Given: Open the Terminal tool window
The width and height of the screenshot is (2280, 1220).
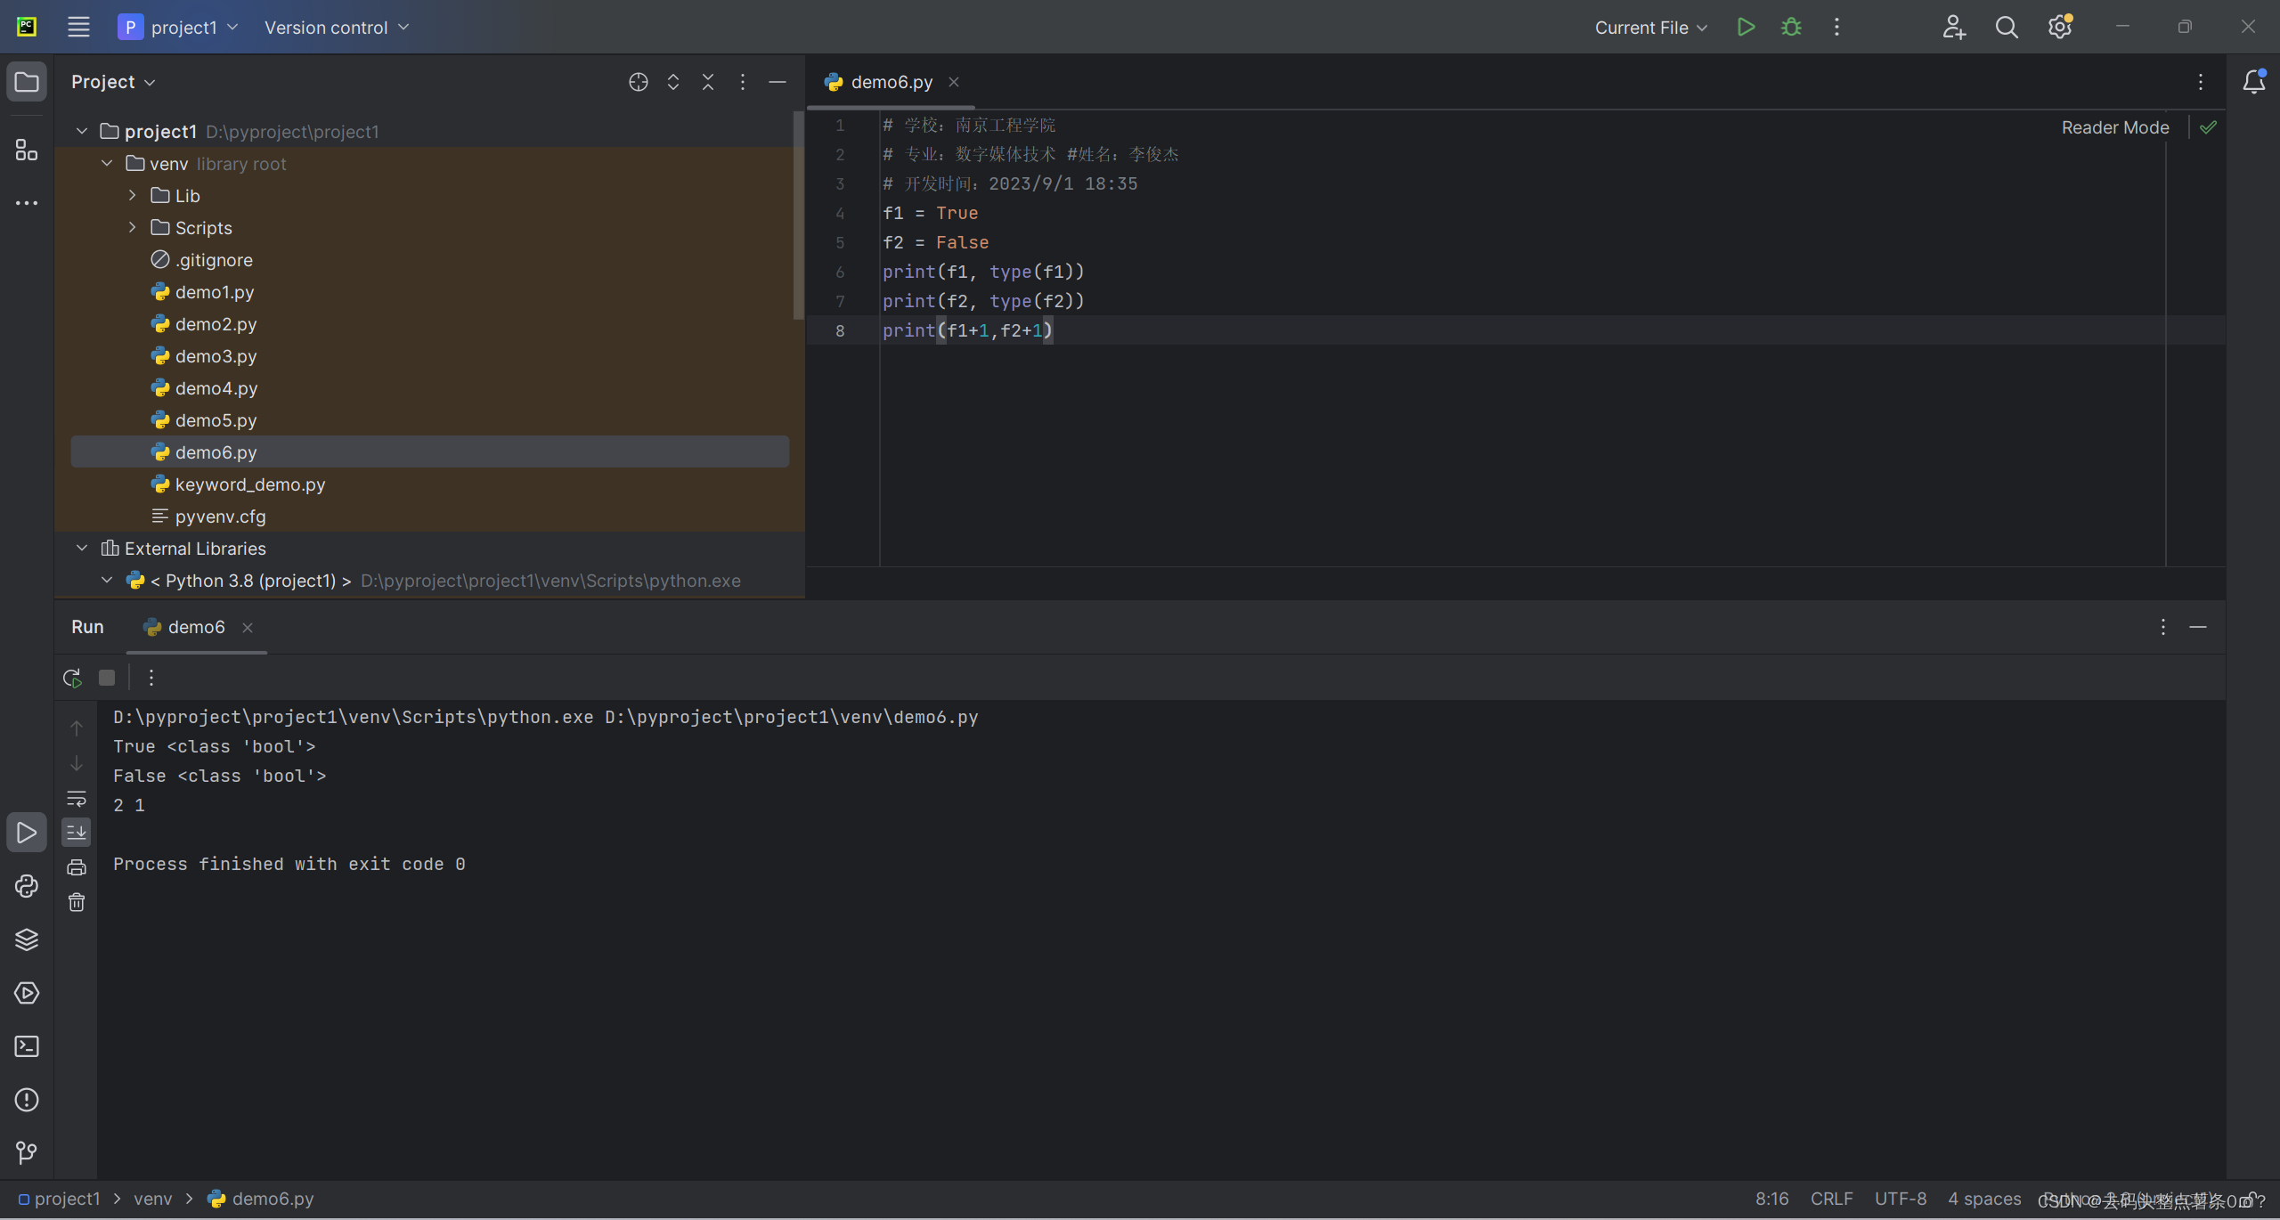Looking at the screenshot, I should (x=27, y=1046).
